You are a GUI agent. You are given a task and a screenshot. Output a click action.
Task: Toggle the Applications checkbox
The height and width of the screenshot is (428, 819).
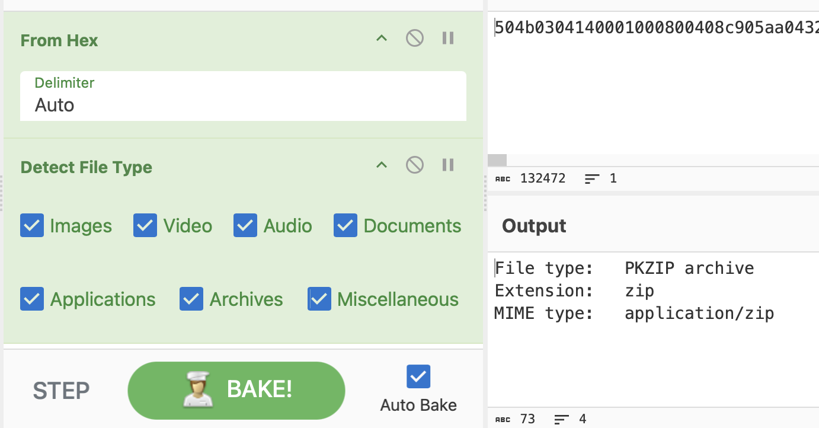(x=32, y=299)
